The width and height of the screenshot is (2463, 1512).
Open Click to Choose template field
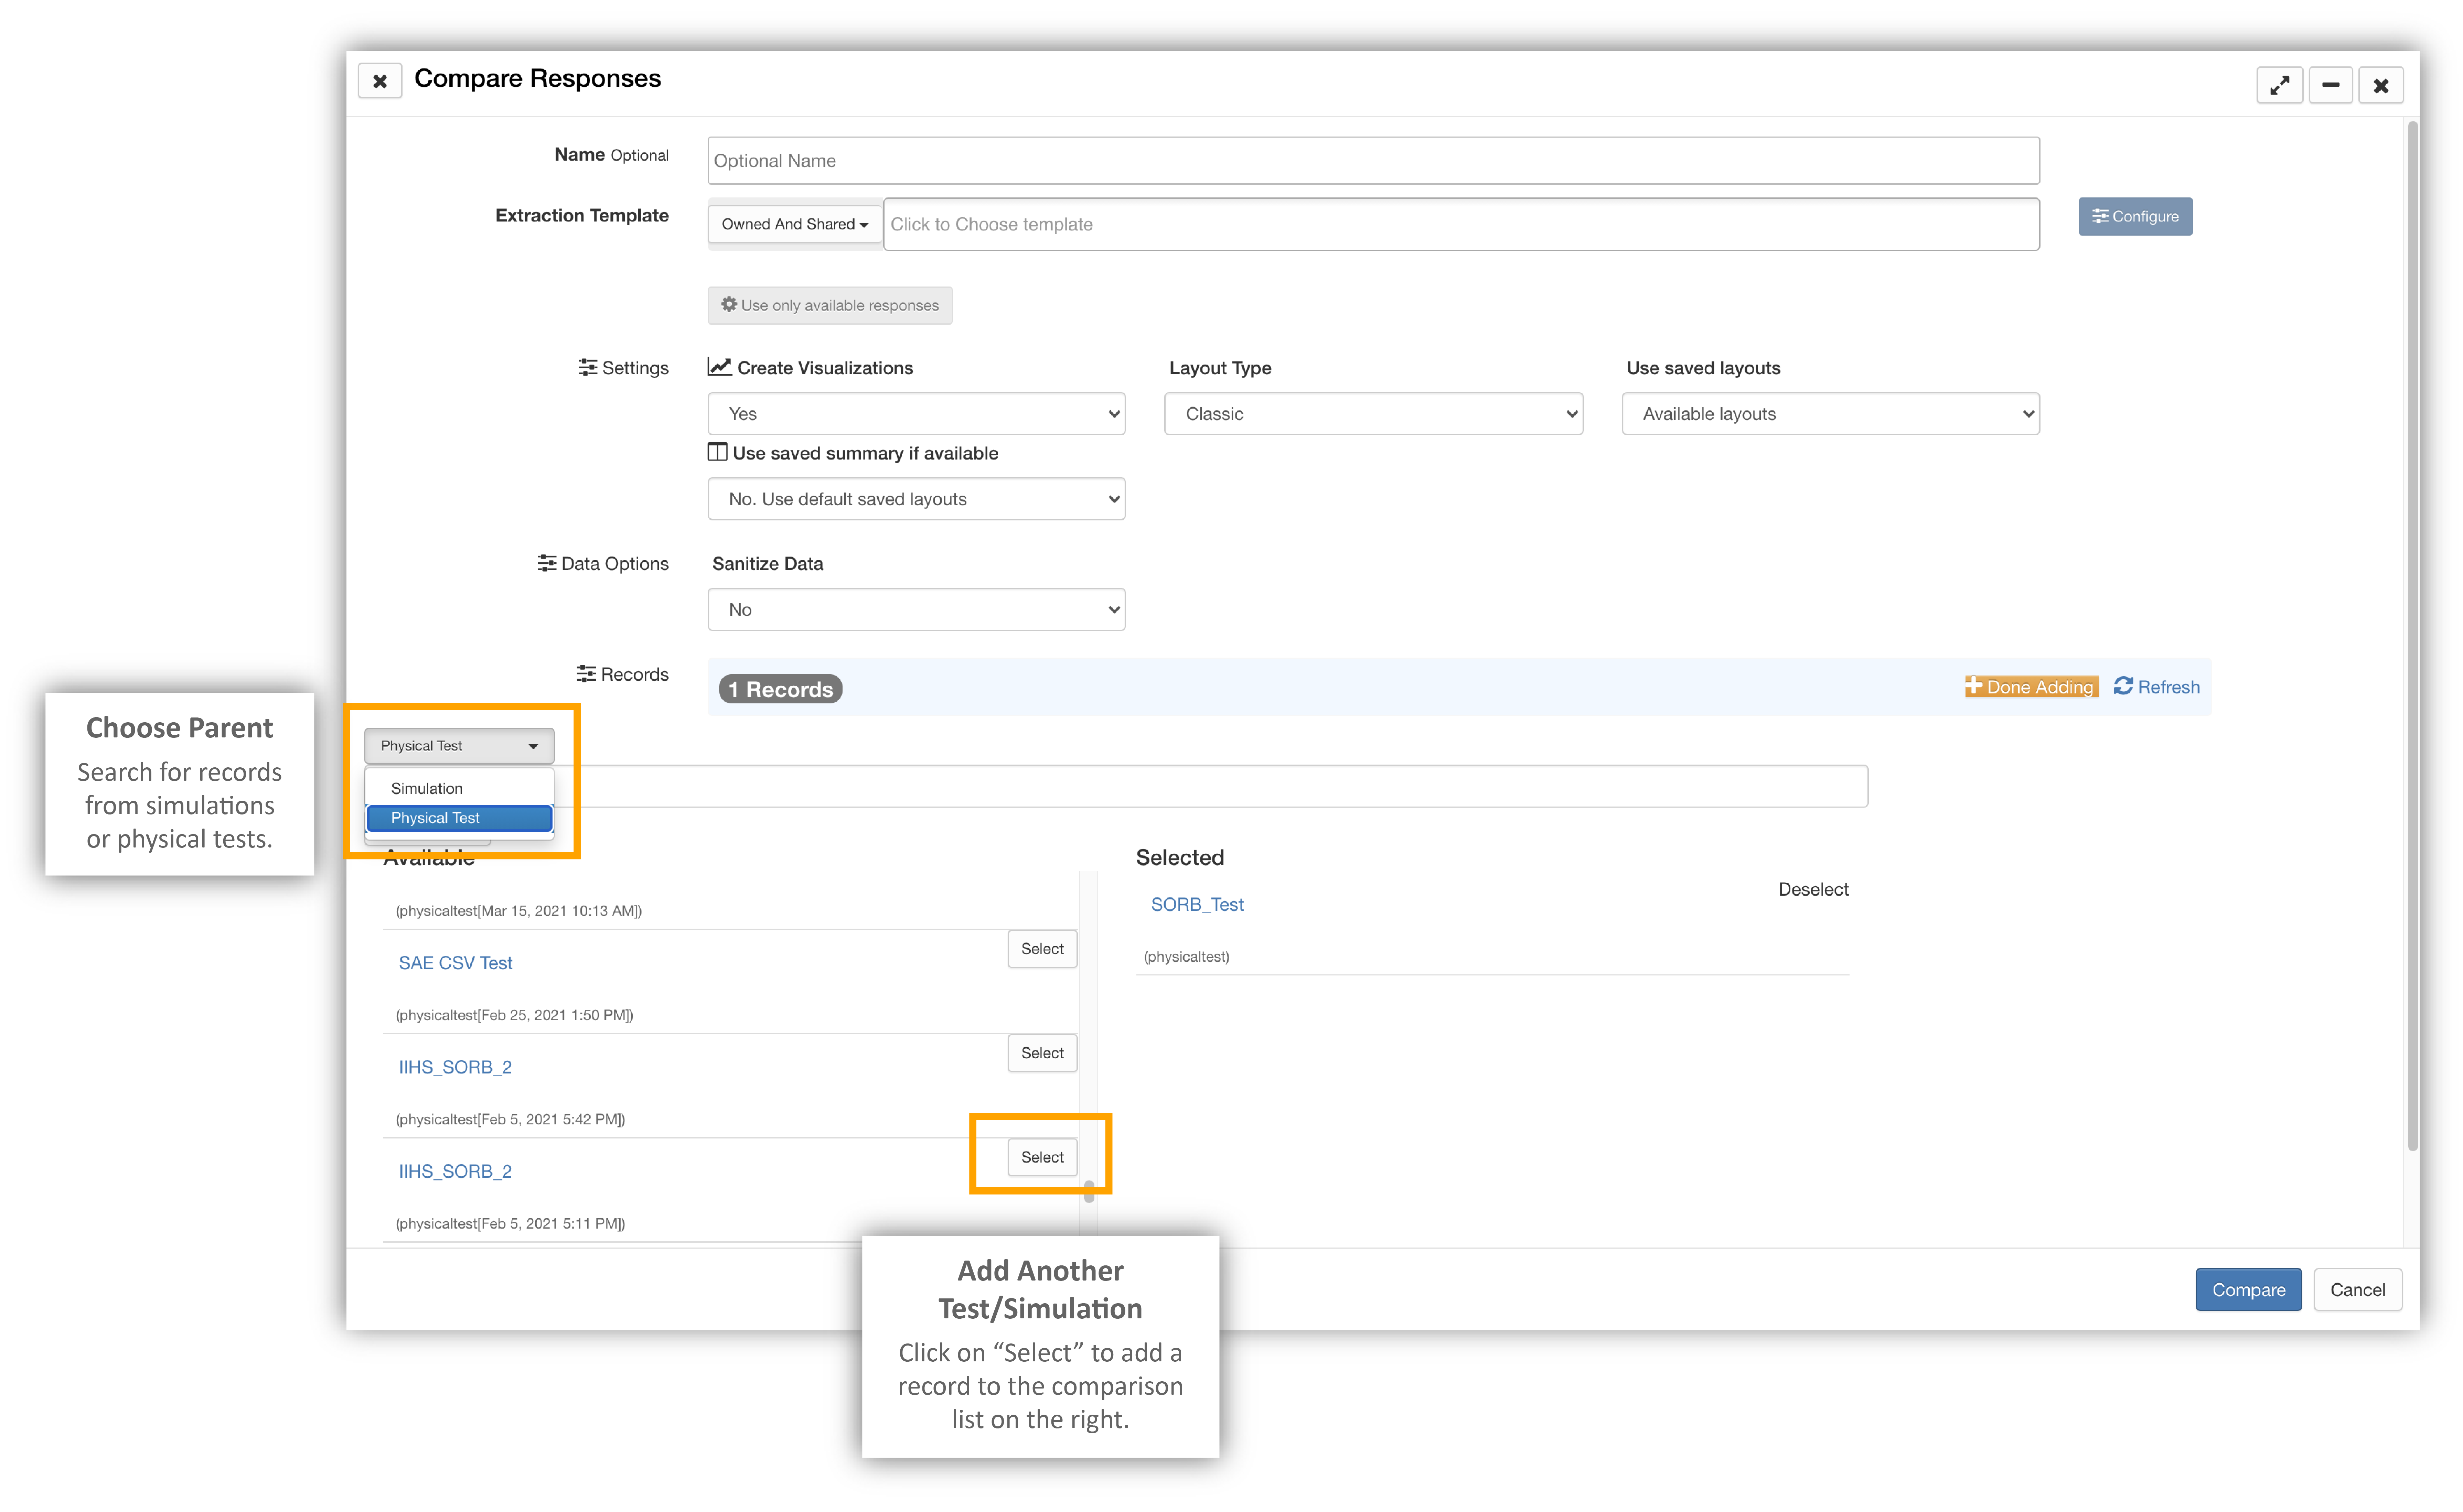pyautogui.click(x=1461, y=224)
